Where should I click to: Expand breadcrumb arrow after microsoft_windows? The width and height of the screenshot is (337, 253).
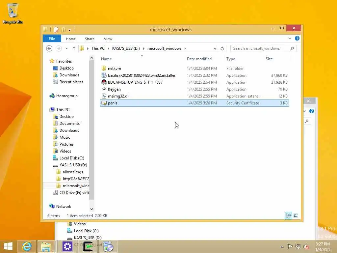[x=185, y=49]
